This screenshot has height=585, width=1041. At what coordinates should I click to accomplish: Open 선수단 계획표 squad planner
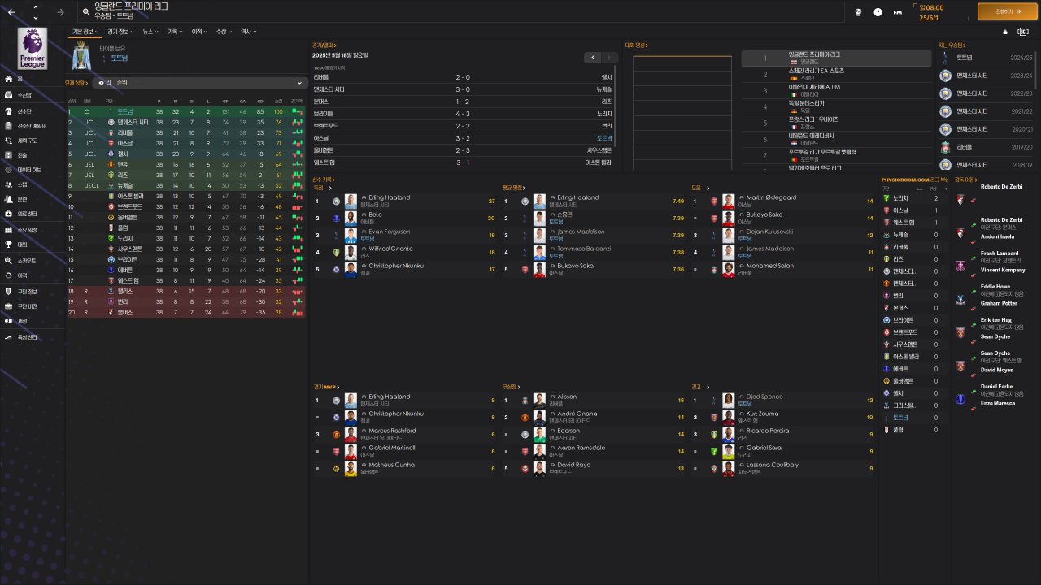pyautogui.click(x=33, y=126)
